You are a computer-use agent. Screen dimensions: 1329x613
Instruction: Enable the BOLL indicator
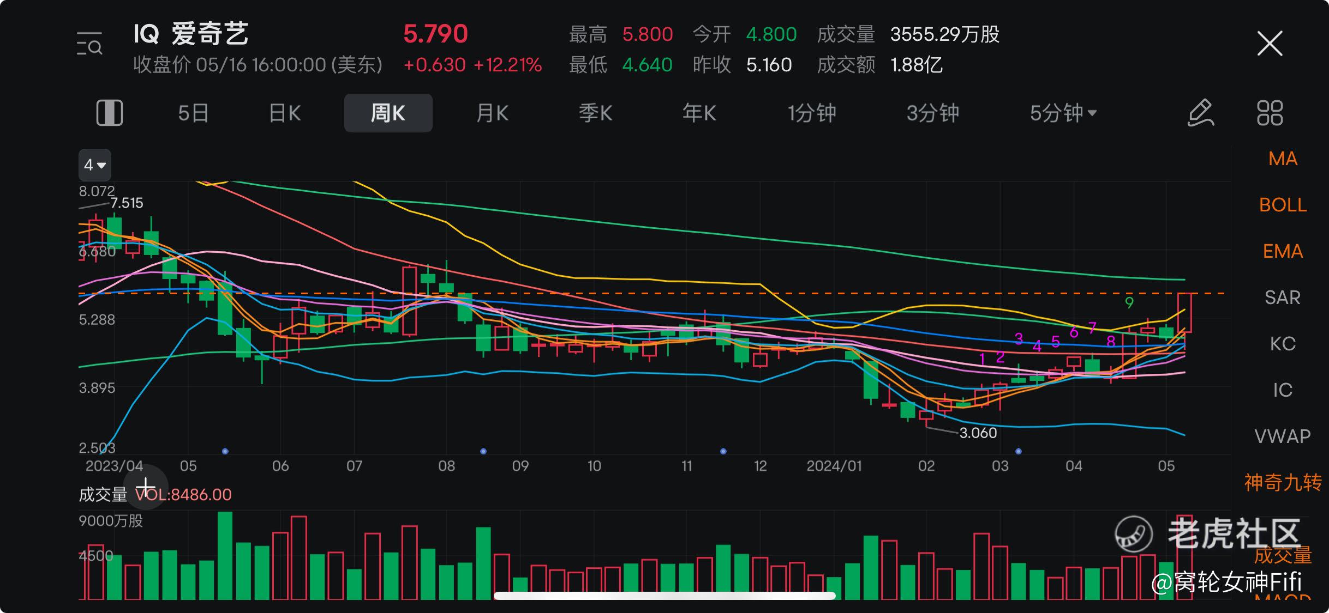(x=1283, y=205)
